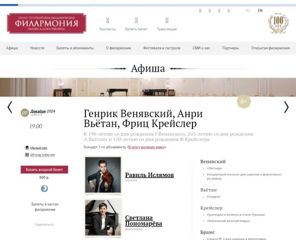Click Купить входной билет button
This screenshot has height=240, width=296.
point(44,170)
